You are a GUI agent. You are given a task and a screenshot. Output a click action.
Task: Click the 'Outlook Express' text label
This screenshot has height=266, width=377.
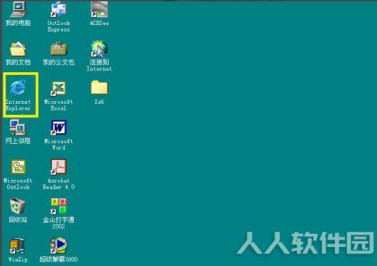(x=59, y=26)
